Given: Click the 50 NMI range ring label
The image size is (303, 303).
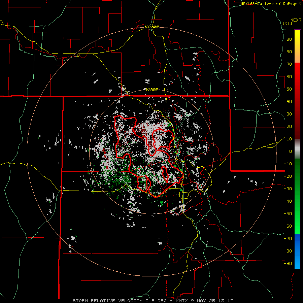Looking at the screenshot, I should pyautogui.click(x=151, y=89).
